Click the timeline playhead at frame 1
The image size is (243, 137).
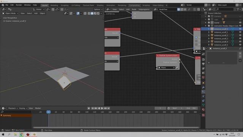point(48,112)
